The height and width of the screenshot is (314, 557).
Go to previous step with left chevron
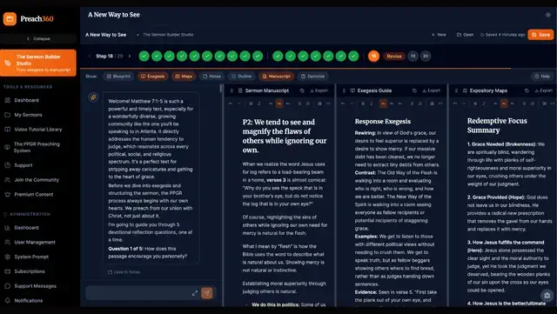tap(90, 57)
